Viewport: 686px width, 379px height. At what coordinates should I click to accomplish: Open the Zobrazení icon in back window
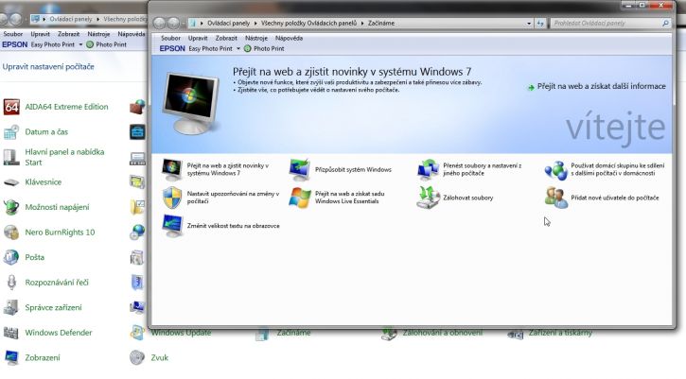pyautogui.click(x=11, y=357)
